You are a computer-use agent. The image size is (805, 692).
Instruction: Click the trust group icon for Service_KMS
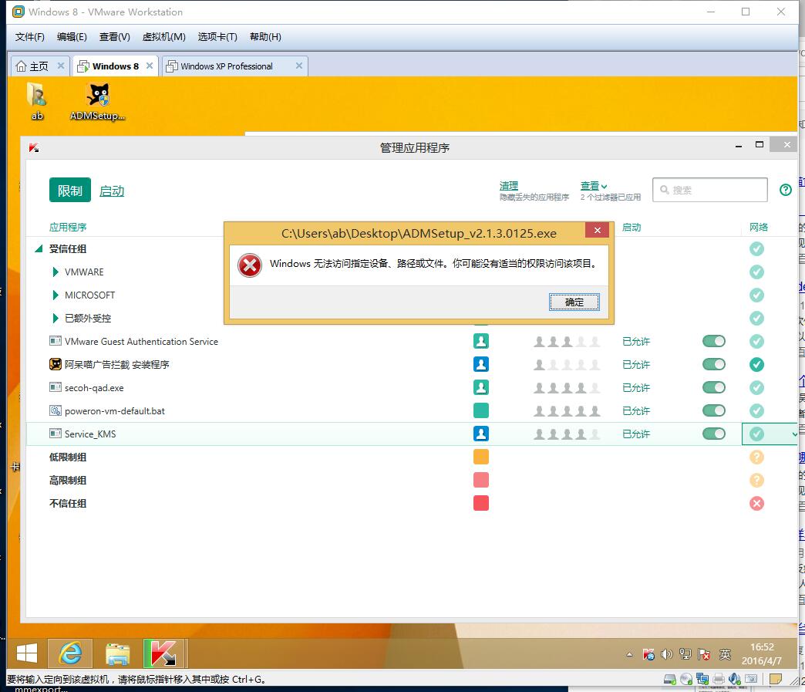pos(481,434)
